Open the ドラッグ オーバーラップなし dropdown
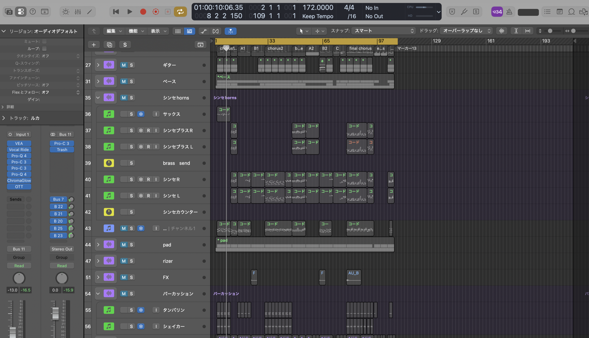This screenshot has height=338, width=589. tap(466, 31)
